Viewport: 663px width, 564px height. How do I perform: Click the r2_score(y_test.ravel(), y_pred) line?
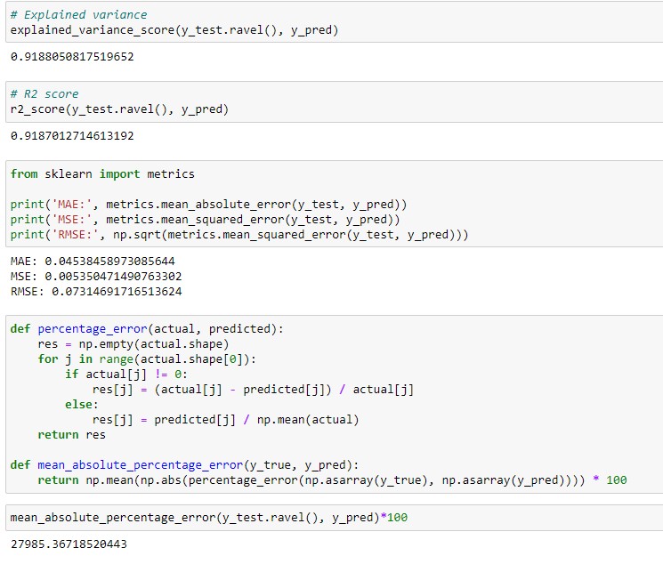pos(119,109)
